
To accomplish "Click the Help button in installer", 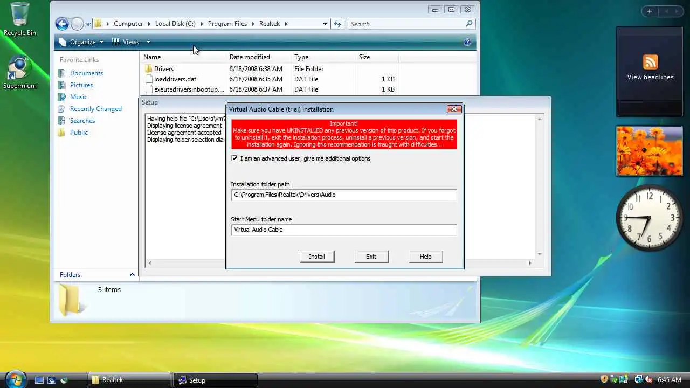I will point(426,257).
